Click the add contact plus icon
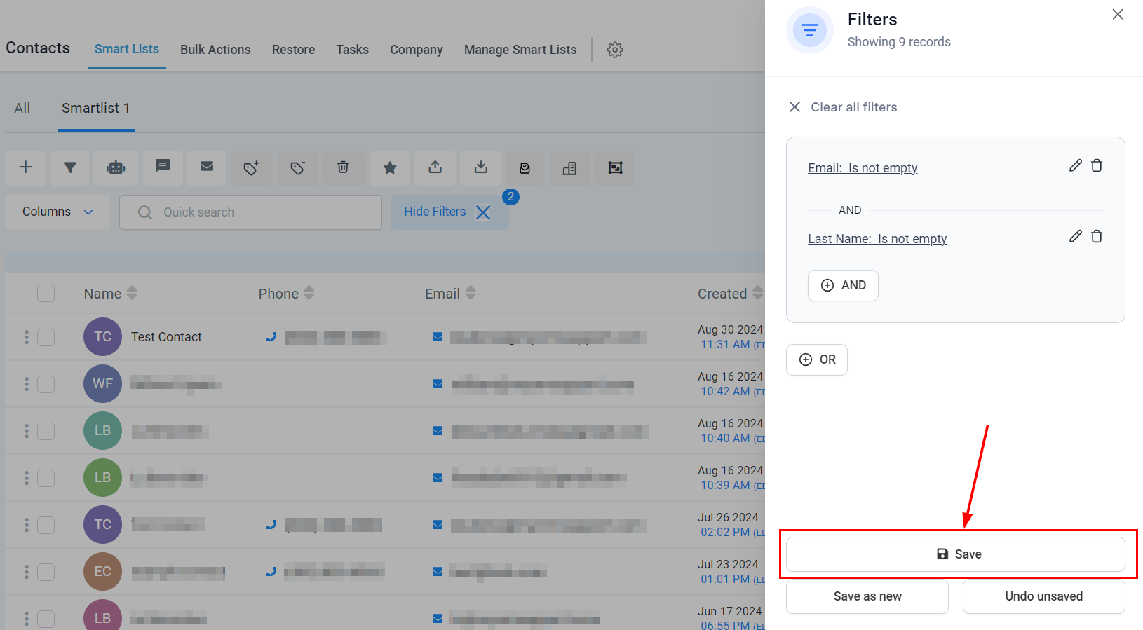 pos(26,167)
